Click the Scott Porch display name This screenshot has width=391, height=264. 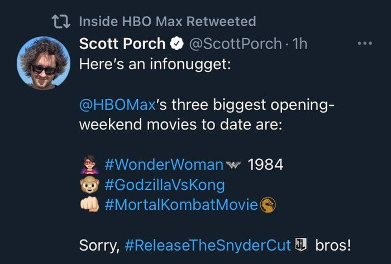pyautogui.click(x=122, y=44)
